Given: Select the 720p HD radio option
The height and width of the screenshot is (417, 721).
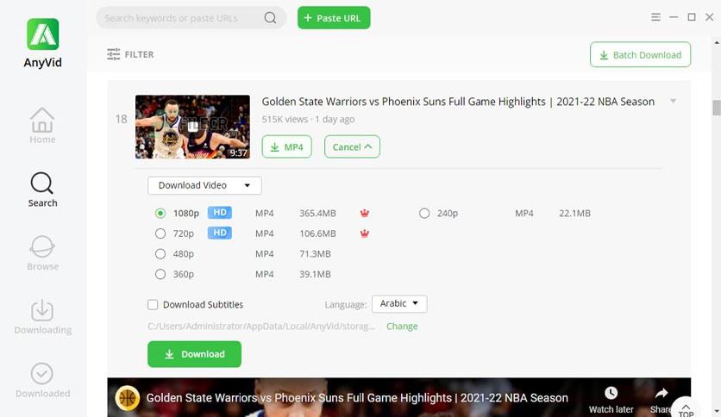Looking at the screenshot, I should point(160,233).
